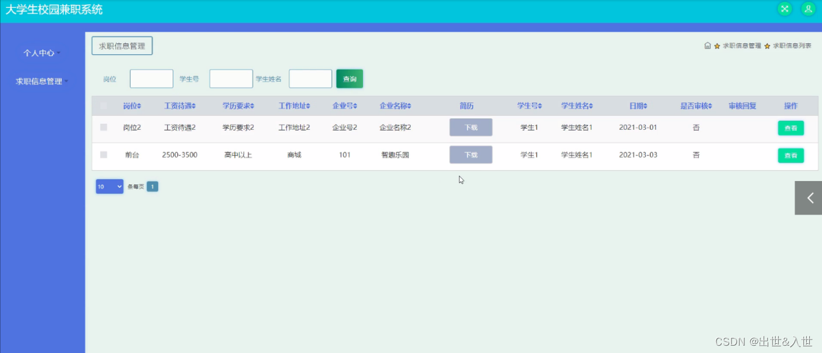The width and height of the screenshot is (822, 353).
Task: Click the home icon in breadcrumb
Action: point(707,46)
